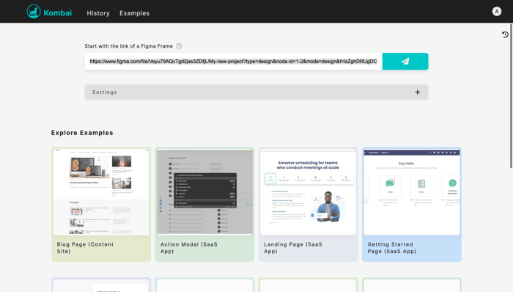Click the help question mark icon
The image size is (513, 292).
179,46
